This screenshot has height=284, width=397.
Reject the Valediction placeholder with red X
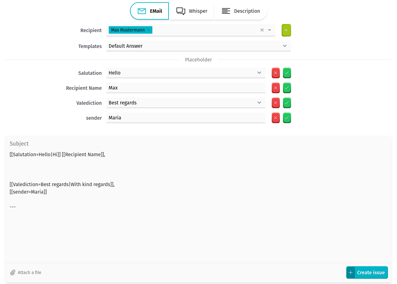click(x=276, y=103)
